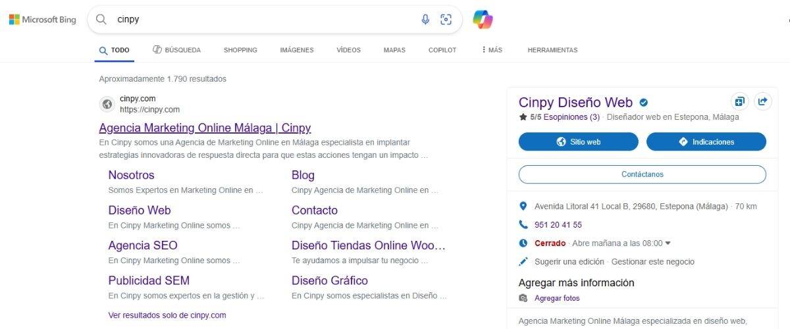The image size is (790, 329).
Task: Click the phone icon beside 951 20 41 55
Action: point(523,224)
